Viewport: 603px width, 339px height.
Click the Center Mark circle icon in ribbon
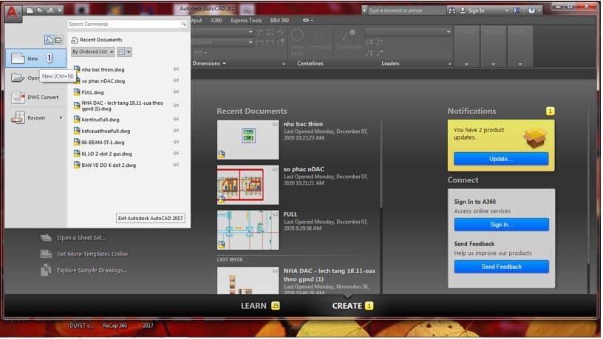[297, 35]
